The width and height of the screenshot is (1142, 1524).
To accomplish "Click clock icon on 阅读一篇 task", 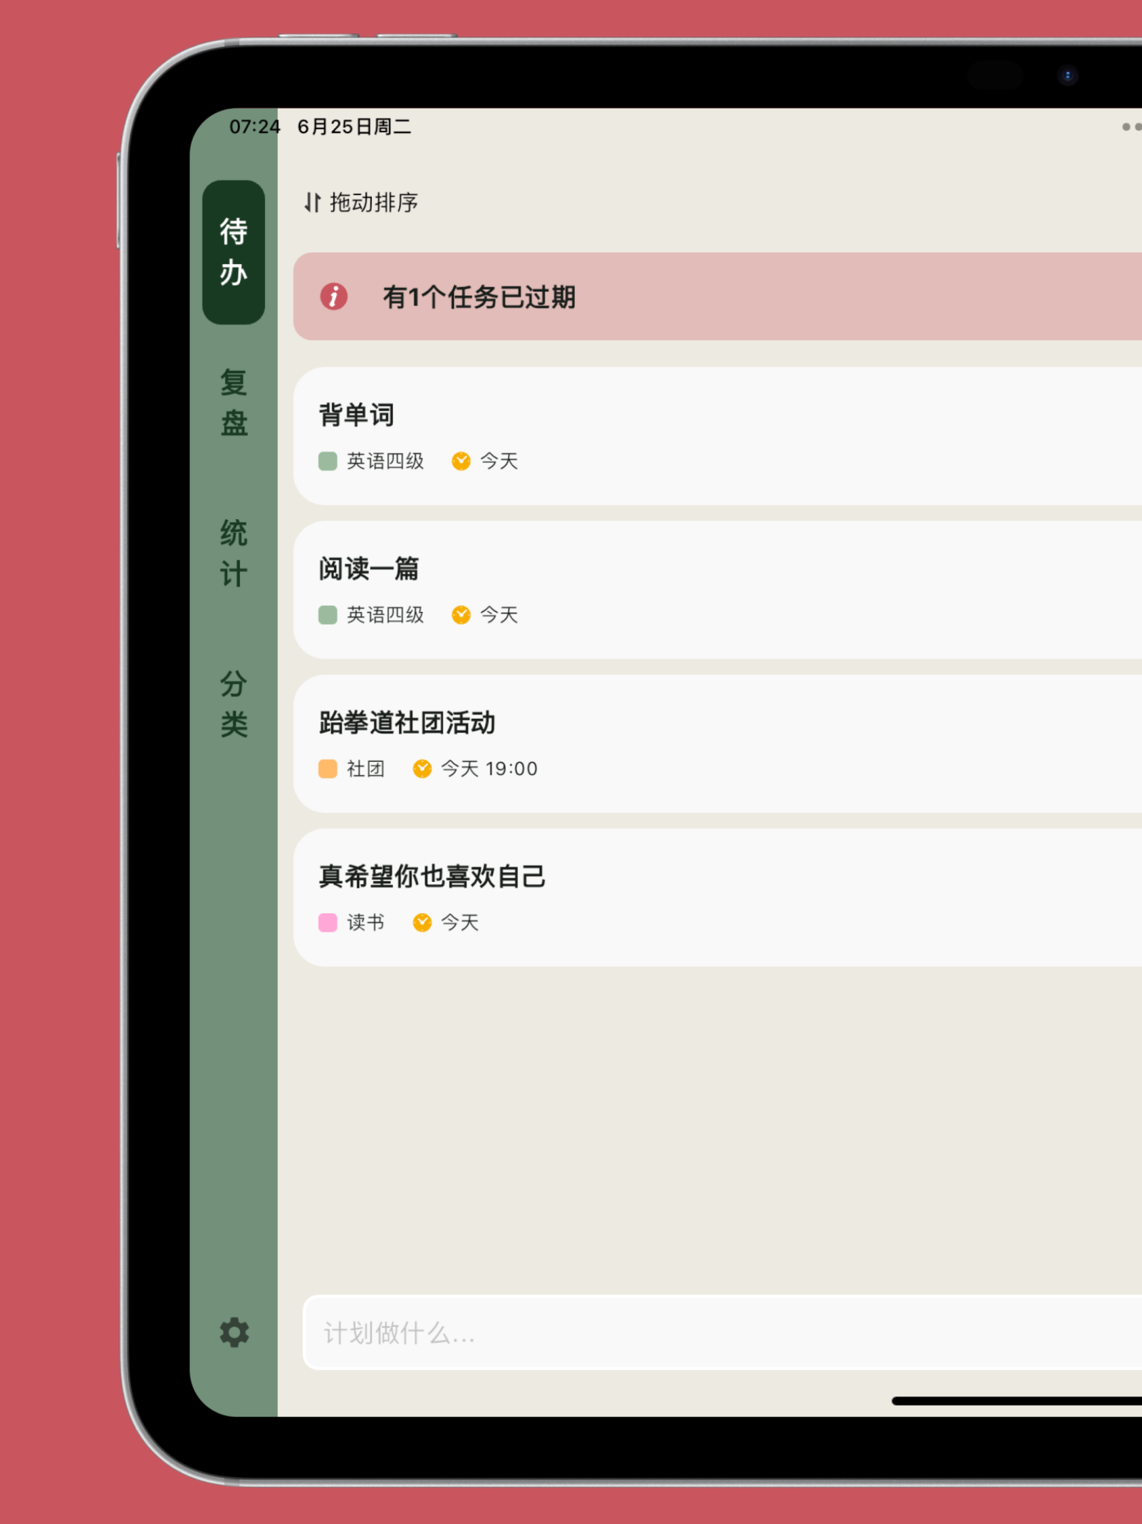I will [461, 615].
